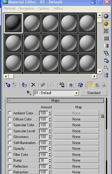Click the Glossiness amount spinner

[50, 137]
